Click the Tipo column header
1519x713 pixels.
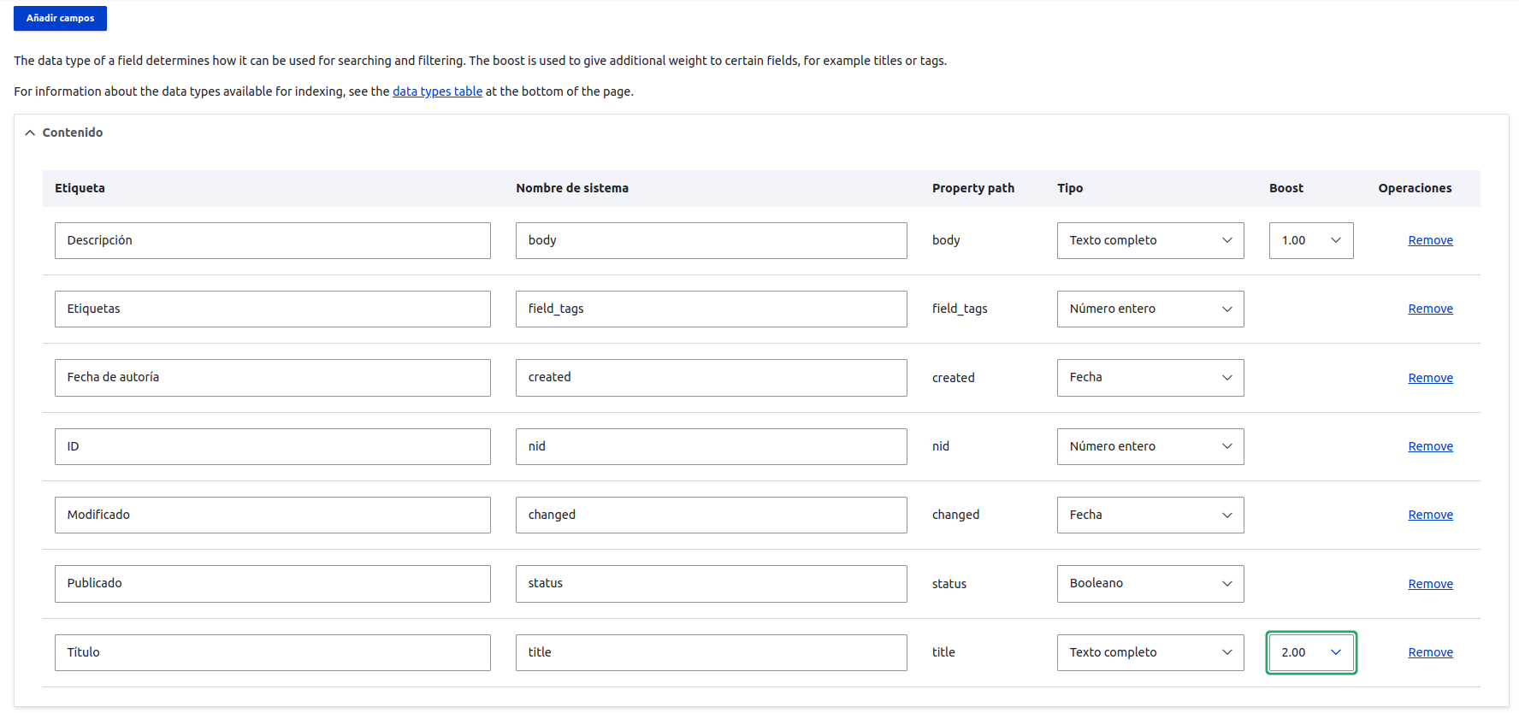coord(1070,188)
